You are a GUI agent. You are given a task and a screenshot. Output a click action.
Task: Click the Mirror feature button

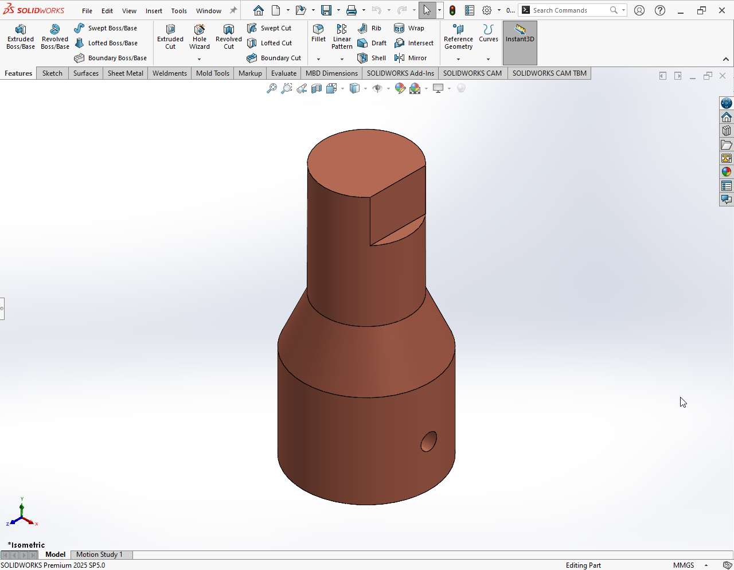(x=411, y=58)
